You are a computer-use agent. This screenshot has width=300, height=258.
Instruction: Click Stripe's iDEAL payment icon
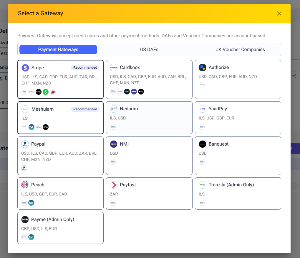pyautogui.click(x=53, y=92)
